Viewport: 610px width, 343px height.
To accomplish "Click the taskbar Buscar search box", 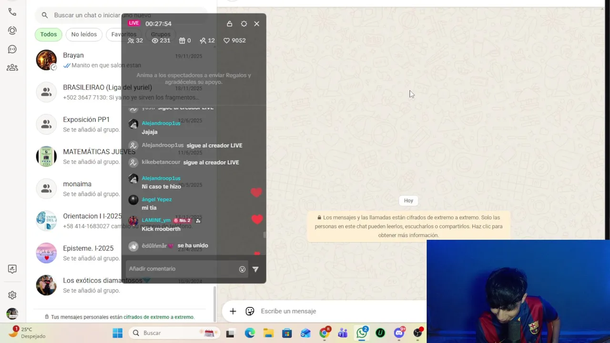I will [x=174, y=333].
